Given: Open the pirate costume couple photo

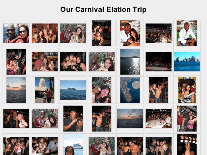Looking at the screenshot, I should [x=187, y=90].
